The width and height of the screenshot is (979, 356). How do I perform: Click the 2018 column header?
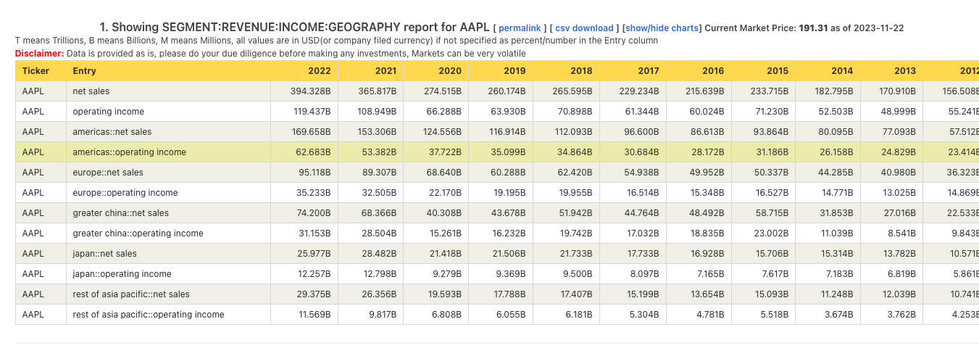567,71
